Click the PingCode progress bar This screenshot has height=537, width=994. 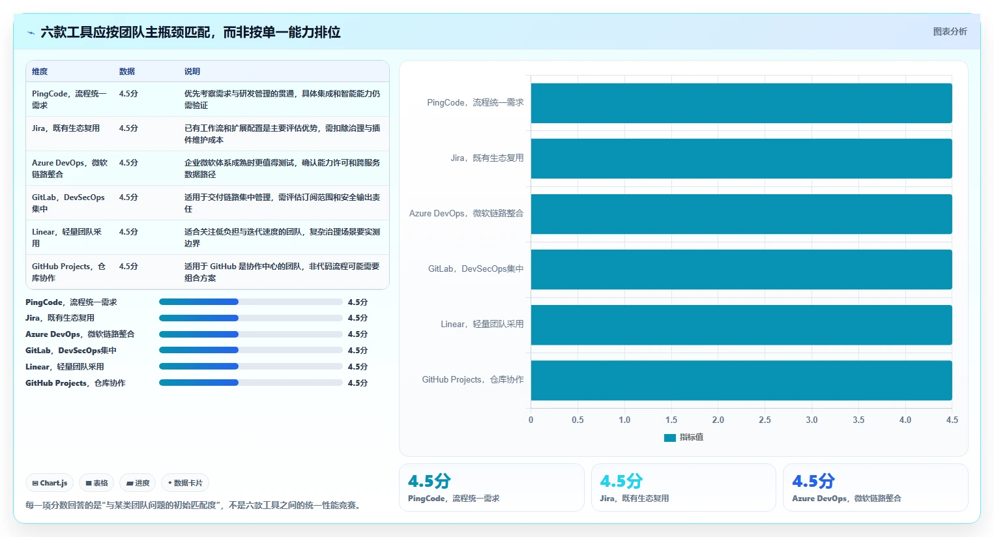coord(251,302)
